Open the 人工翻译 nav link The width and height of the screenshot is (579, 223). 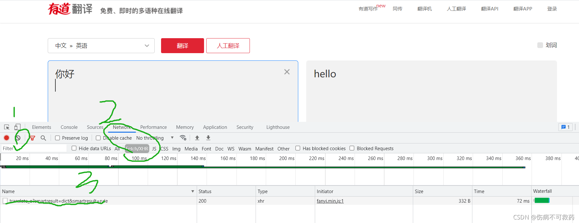tap(456, 9)
